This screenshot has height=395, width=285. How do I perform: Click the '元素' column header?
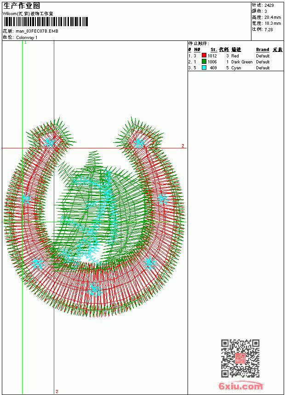[278, 50]
